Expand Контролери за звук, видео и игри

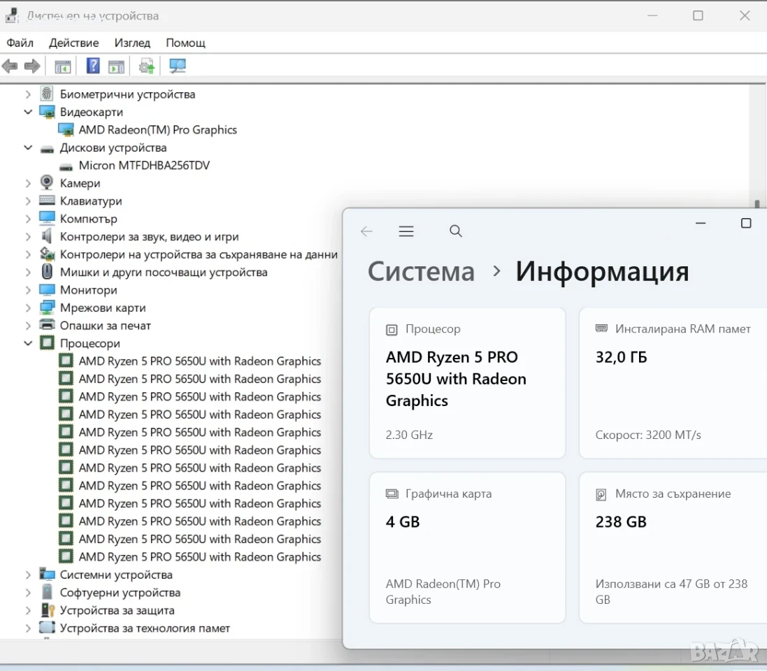28,237
